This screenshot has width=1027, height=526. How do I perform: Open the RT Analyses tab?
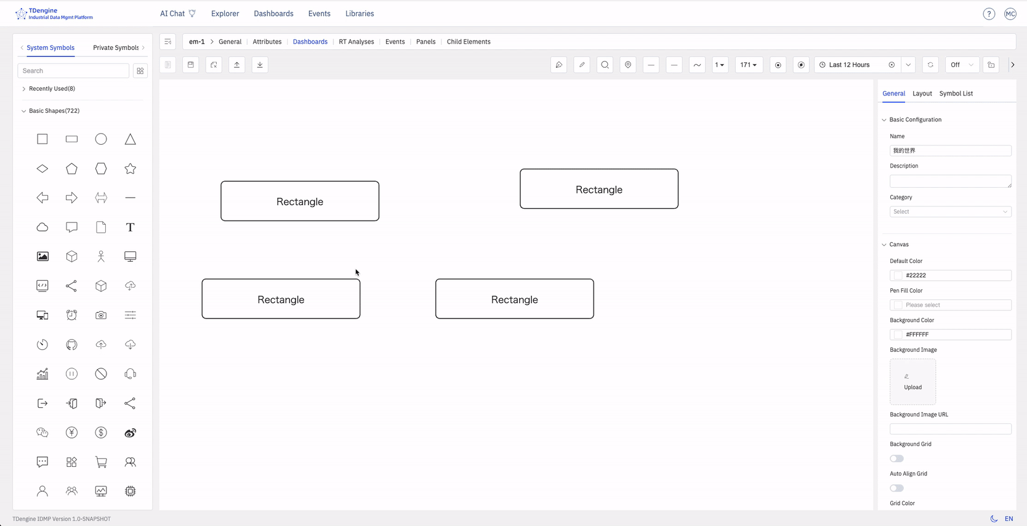click(x=356, y=42)
